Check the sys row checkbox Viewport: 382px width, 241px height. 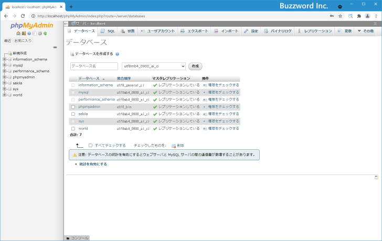point(73,122)
